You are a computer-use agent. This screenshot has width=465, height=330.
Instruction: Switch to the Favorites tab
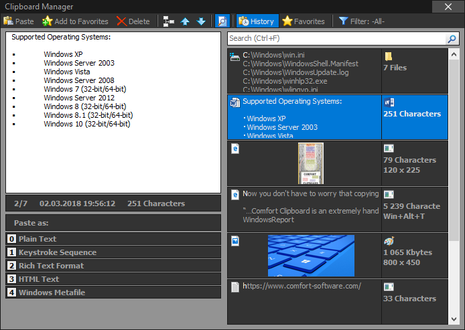(304, 21)
